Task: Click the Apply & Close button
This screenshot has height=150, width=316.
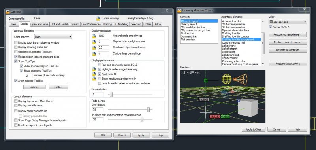Action: (254, 129)
